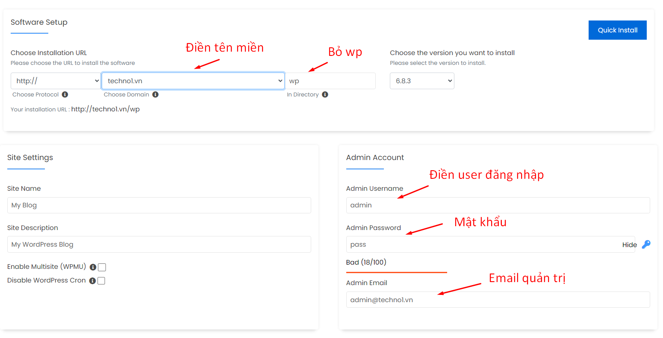This screenshot has height=338, width=663.
Task: Click info icon next to Choose Protocol
Action: point(65,94)
